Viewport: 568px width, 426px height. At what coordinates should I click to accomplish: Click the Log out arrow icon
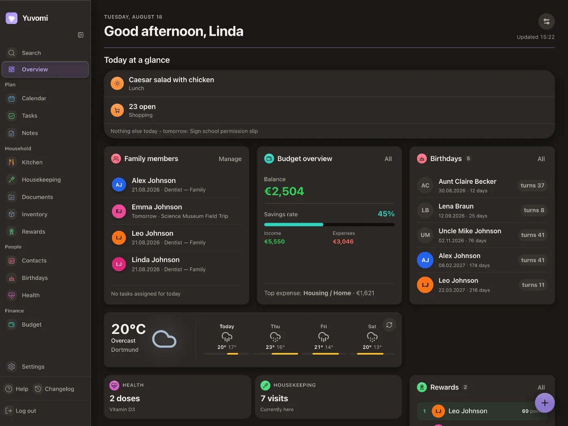pyautogui.click(x=9, y=411)
